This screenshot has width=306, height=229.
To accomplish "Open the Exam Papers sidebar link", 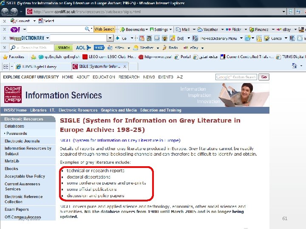I will (x=17, y=209).
